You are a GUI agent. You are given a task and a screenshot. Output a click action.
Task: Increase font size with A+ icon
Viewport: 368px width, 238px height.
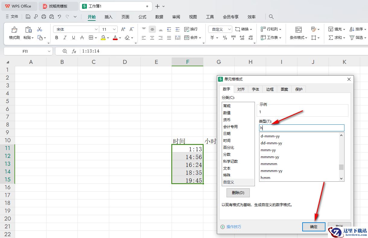[x=123, y=29]
